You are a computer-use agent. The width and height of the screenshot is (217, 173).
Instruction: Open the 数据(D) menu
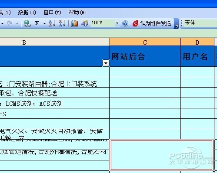tap(27, 13)
